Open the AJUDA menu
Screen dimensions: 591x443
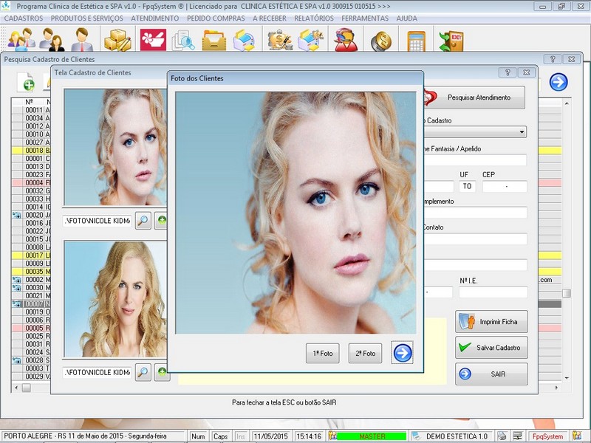[x=407, y=18]
